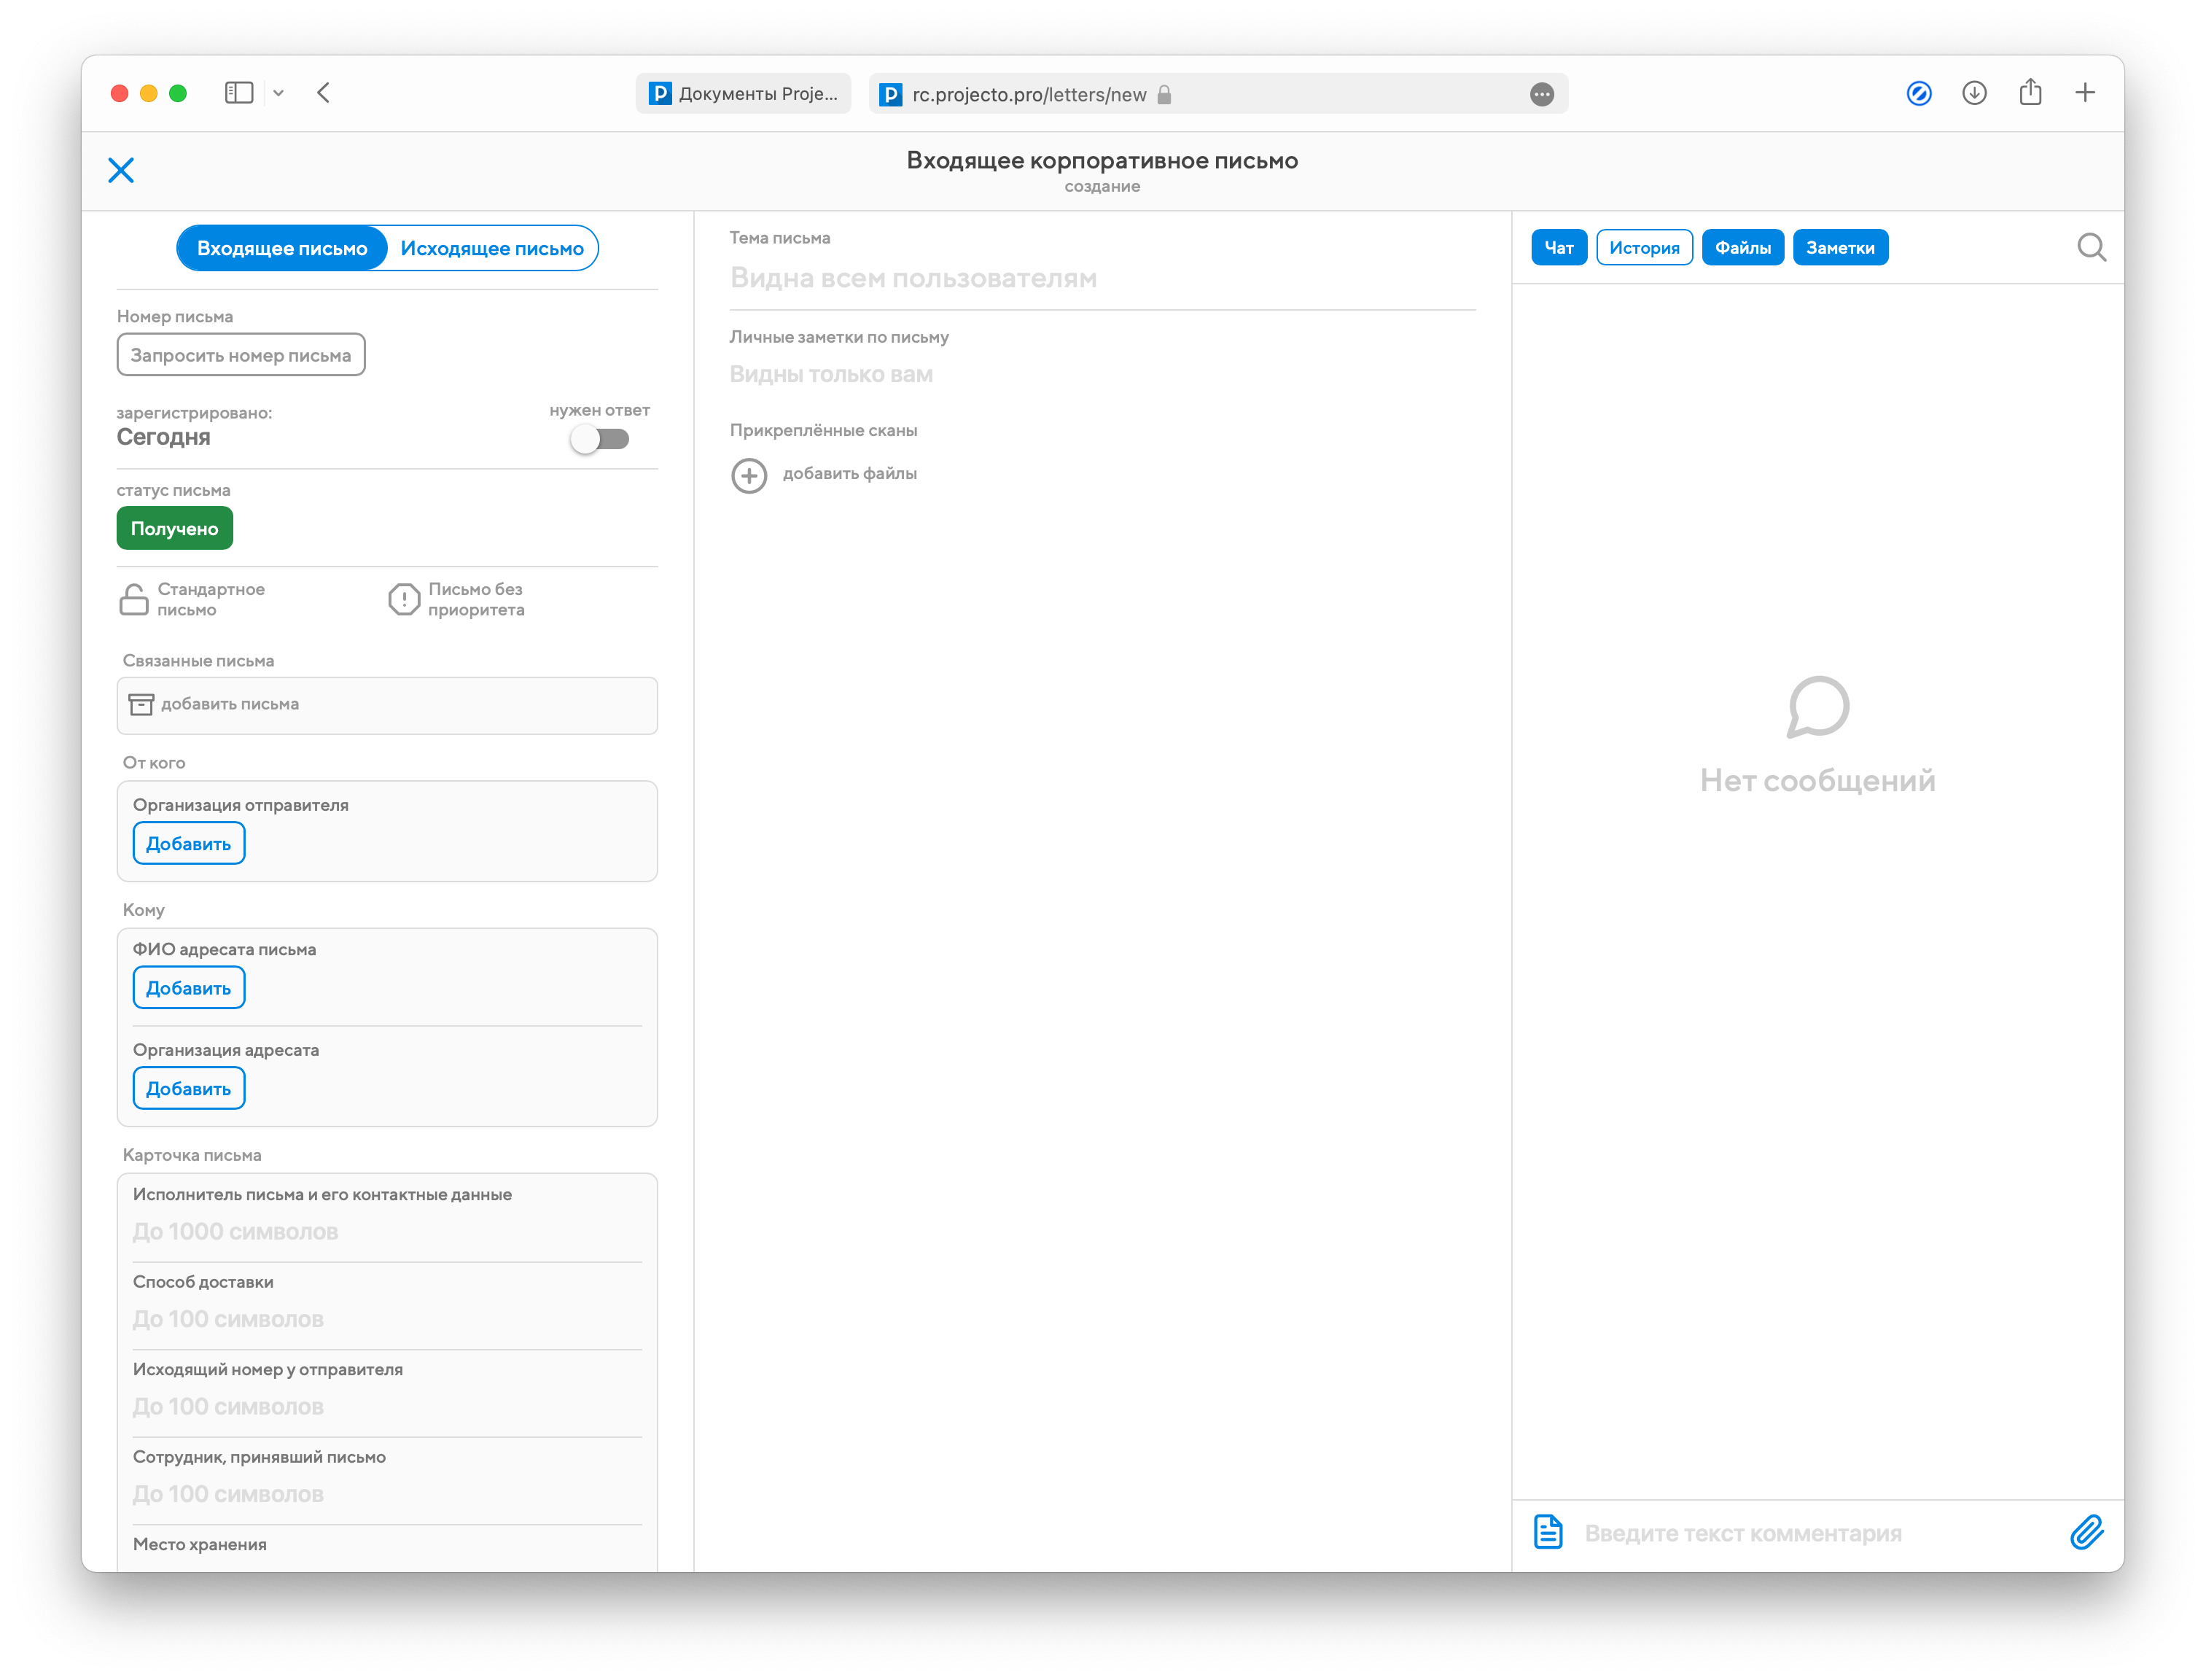
Task: Enable the 'нужен ответ' switch
Action: pyautogui.click(x=600, y=439)
